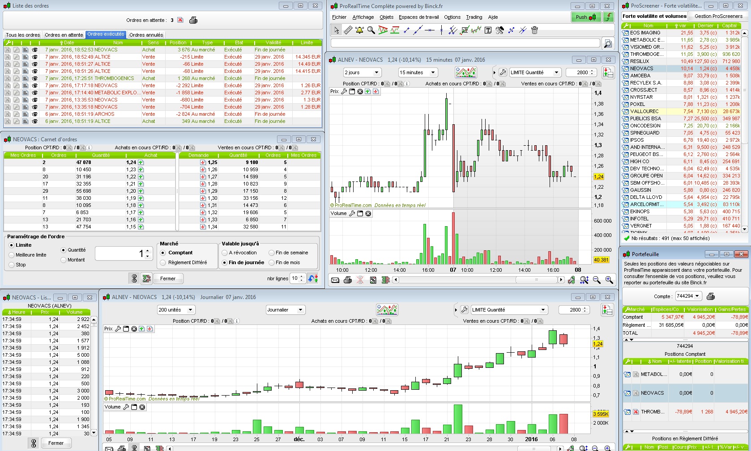Click the Push button
Image resolution: width=751 pixels, height=451 pixels.
[586, 17]
